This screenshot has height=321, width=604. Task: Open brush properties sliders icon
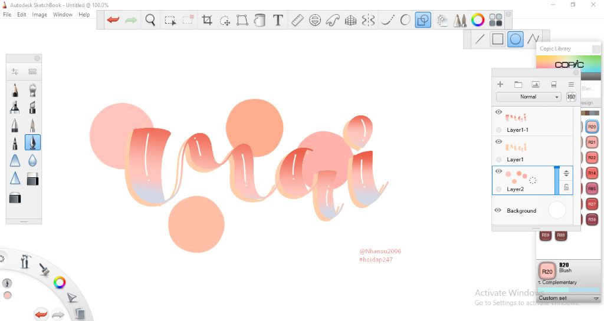click(x=15, y=71)
